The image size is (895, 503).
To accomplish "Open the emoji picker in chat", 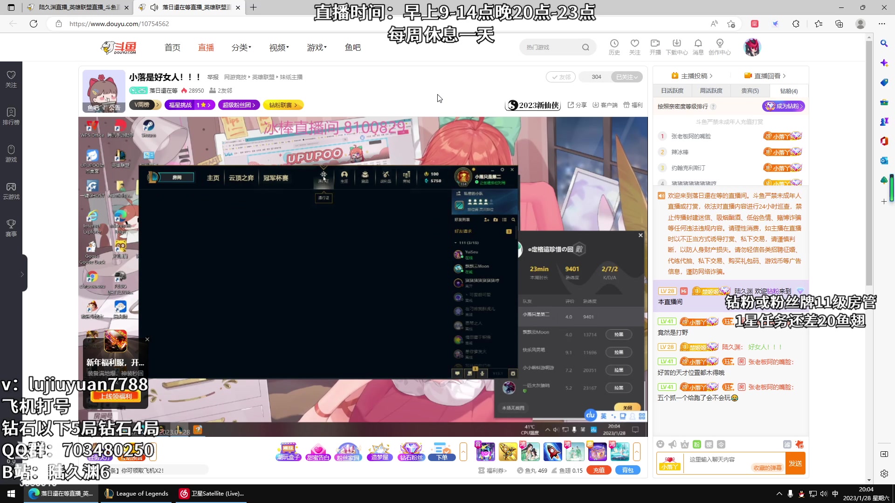I will [x=660, y=444].
